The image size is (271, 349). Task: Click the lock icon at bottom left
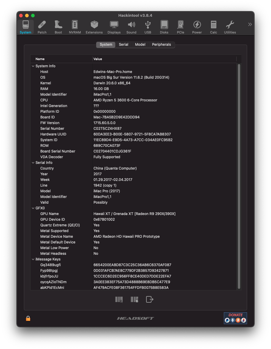pos(28,318)
